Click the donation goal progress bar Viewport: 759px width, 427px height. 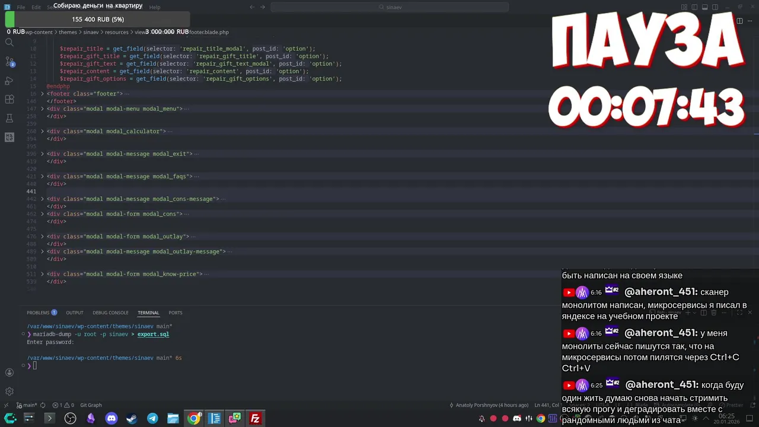coord(98,20)
